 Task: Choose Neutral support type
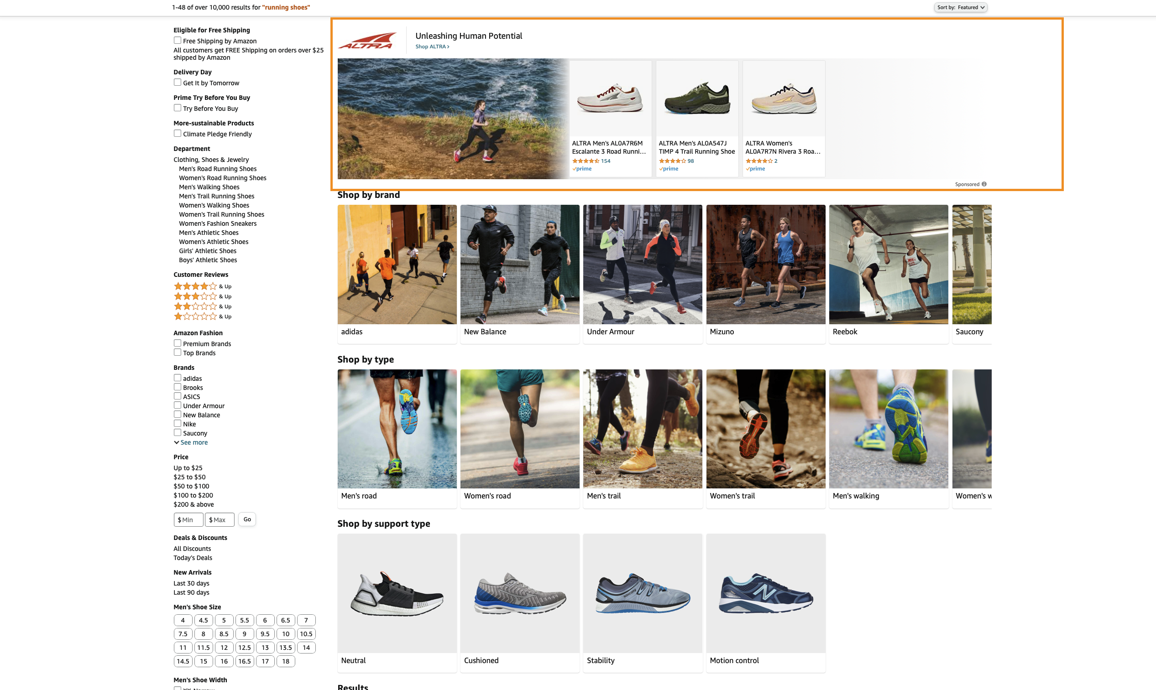[x=397, y=603]
